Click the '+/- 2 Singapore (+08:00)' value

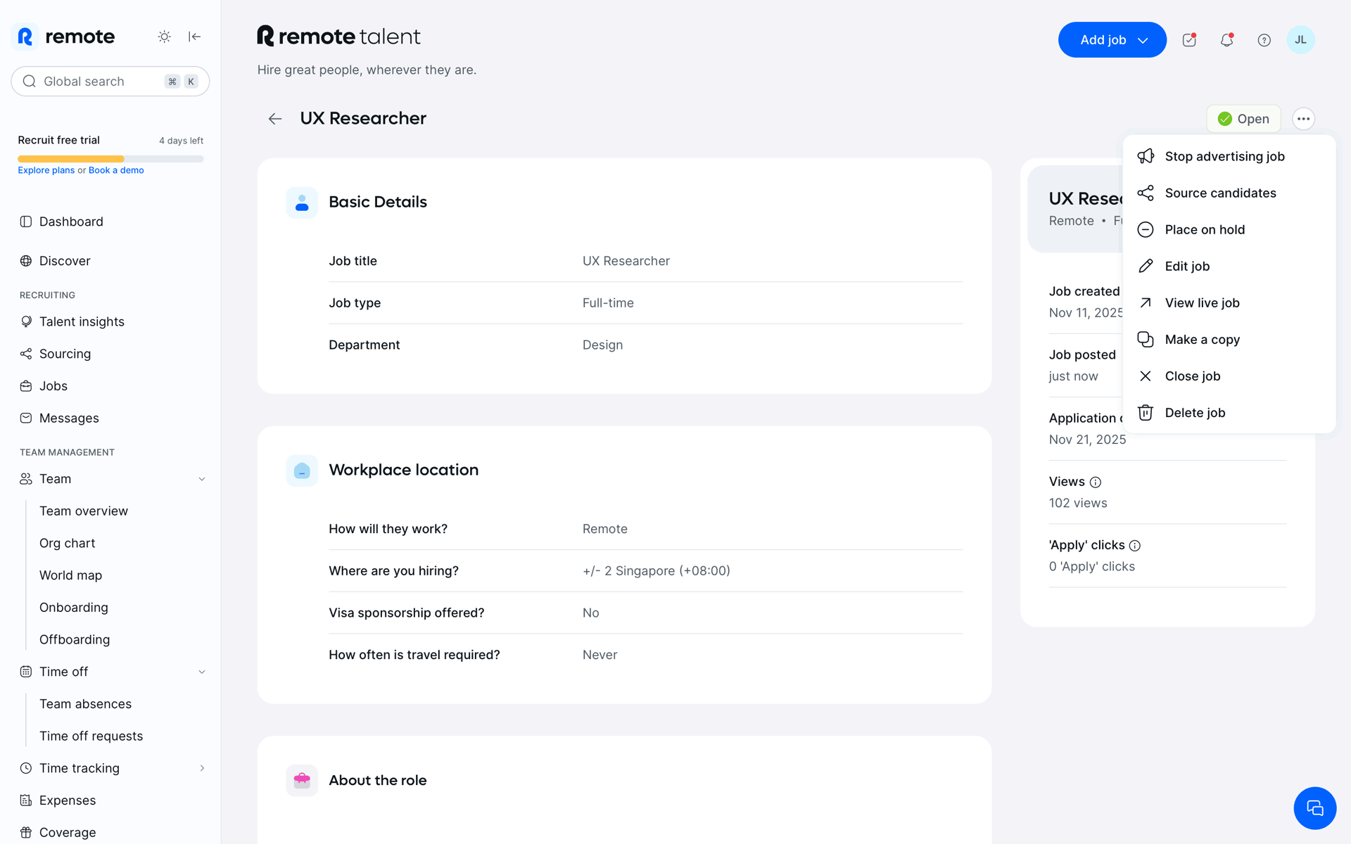[657, 571]
